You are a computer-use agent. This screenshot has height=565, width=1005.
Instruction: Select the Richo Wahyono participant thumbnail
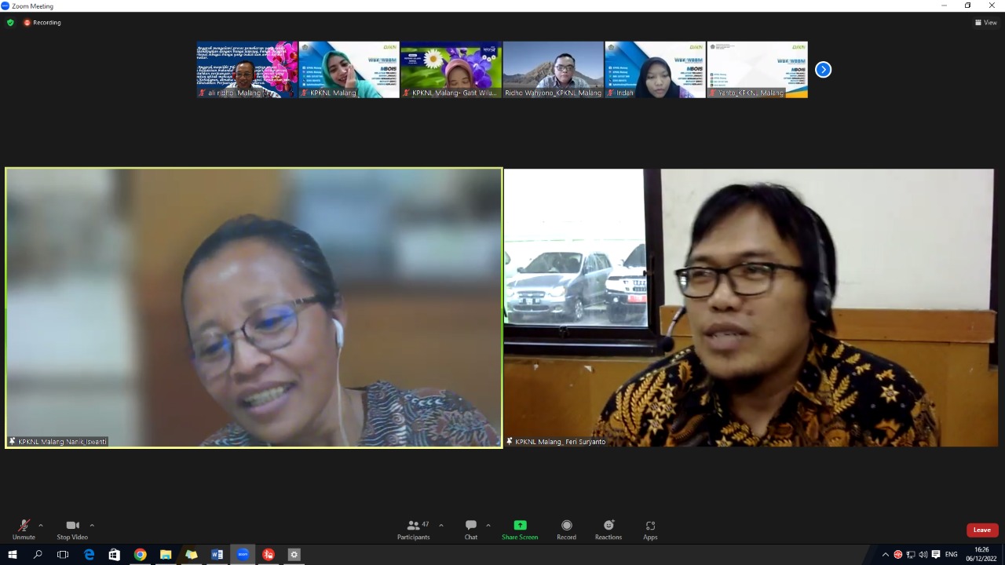553,69
